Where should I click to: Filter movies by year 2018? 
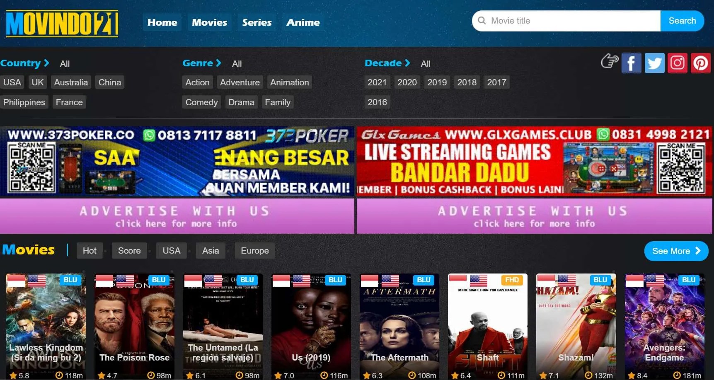pos(467,82)
